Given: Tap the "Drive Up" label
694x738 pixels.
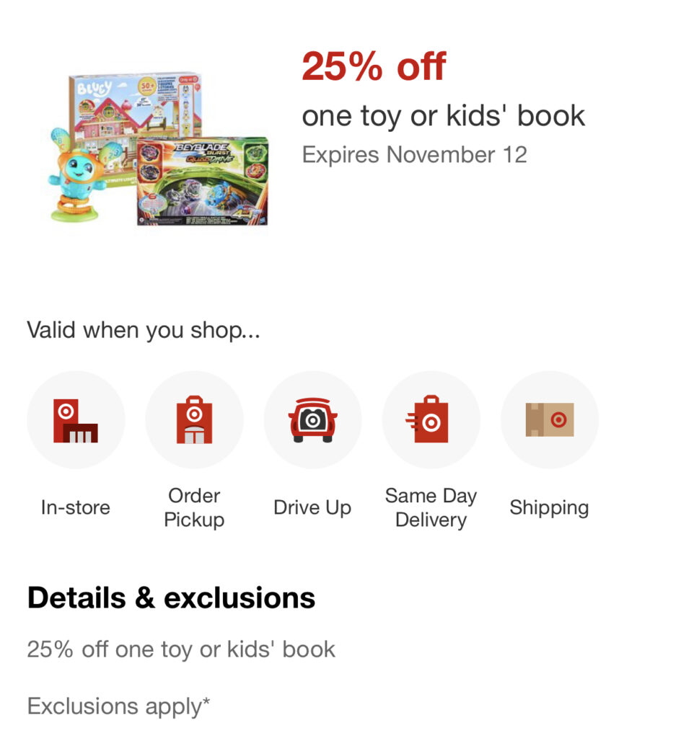Looking at the screenshot, I should tap(312, 507).
